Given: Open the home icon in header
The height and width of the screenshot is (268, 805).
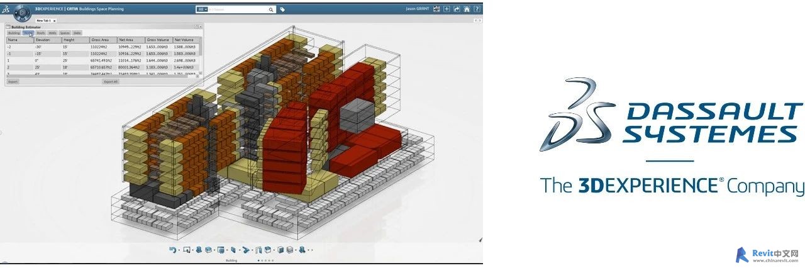Looking at the screenshot, I should pyautogui.click(x=467, y=9).
